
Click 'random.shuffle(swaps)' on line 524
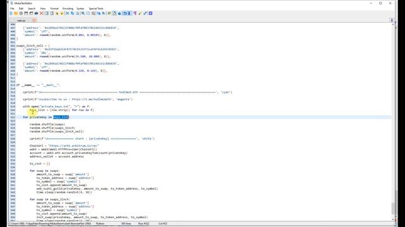[47, 124]
